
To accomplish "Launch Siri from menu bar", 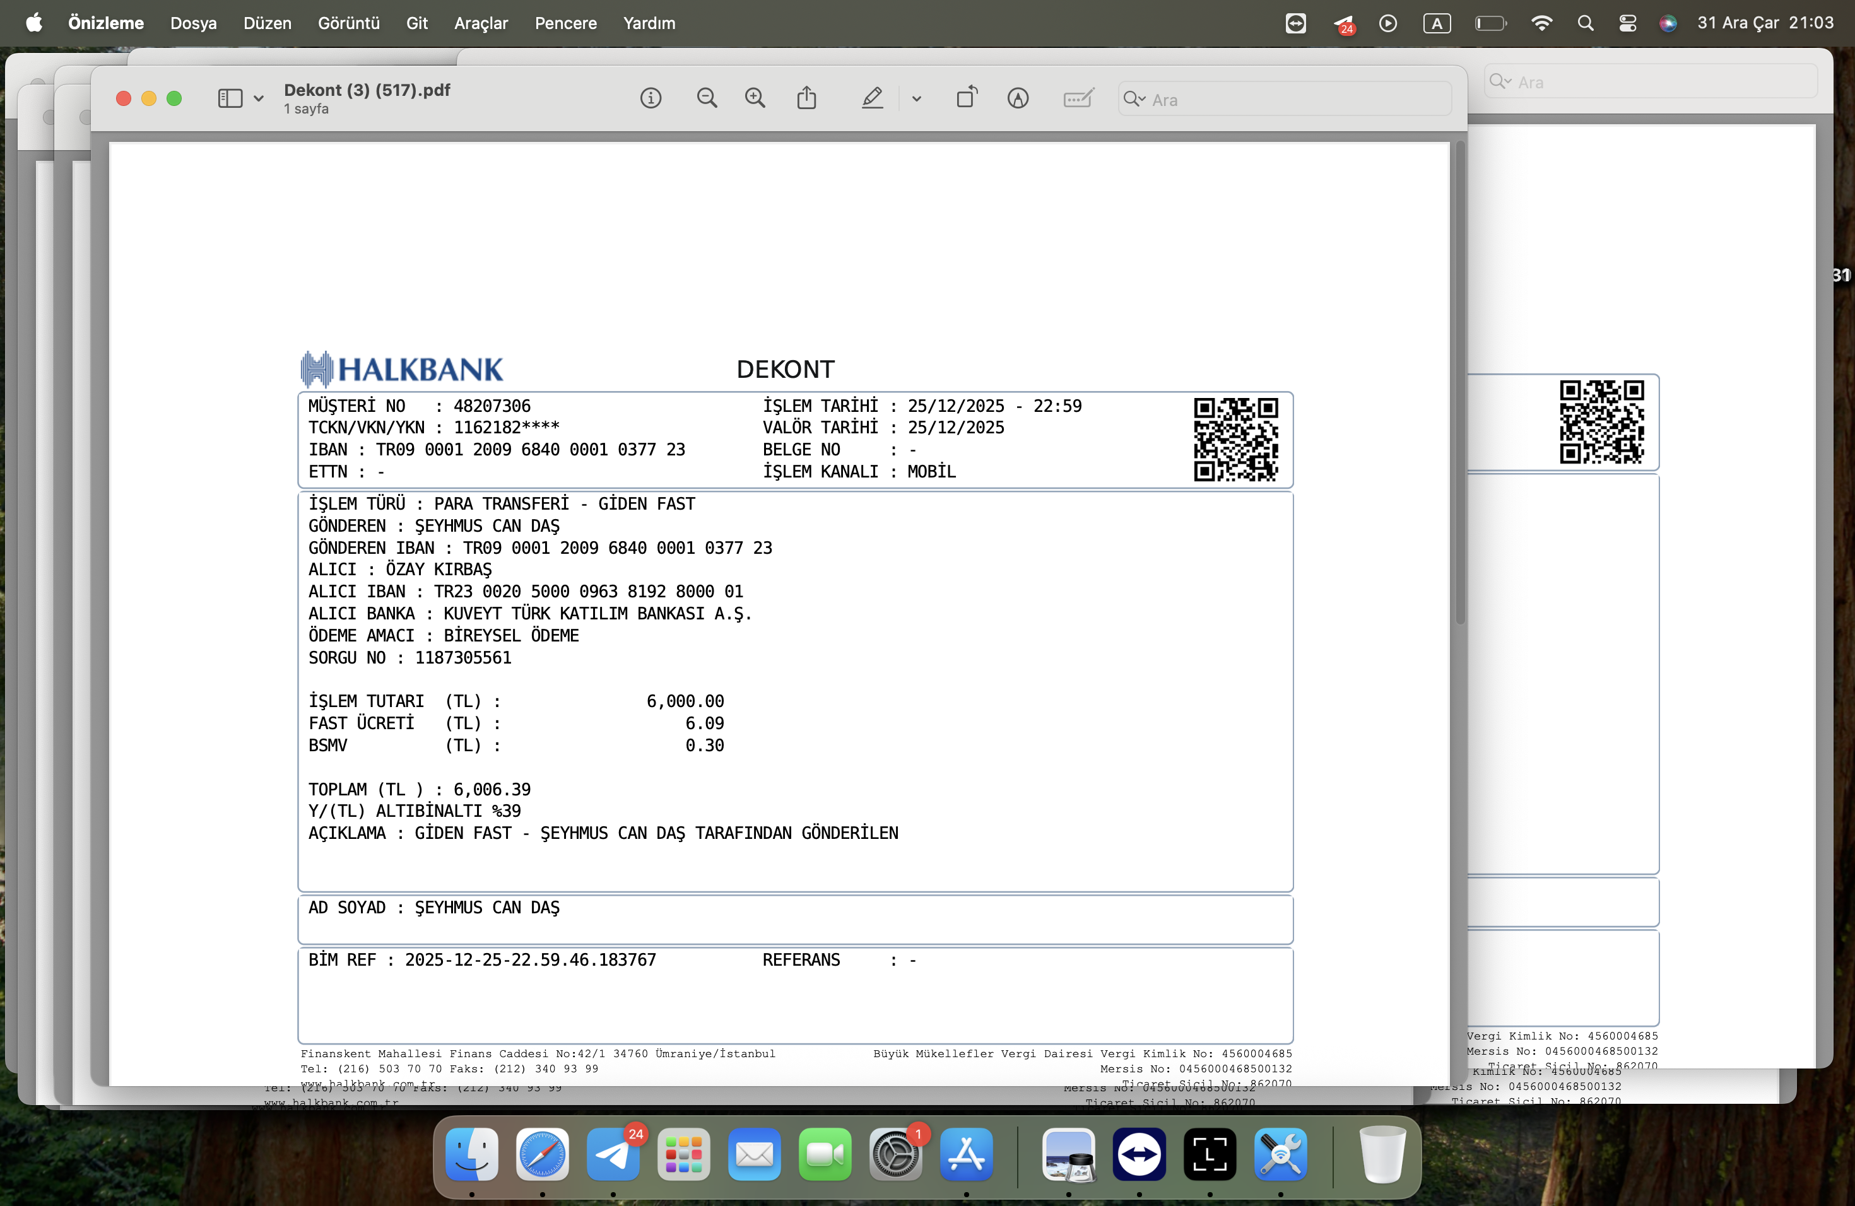I will 1668,23.
